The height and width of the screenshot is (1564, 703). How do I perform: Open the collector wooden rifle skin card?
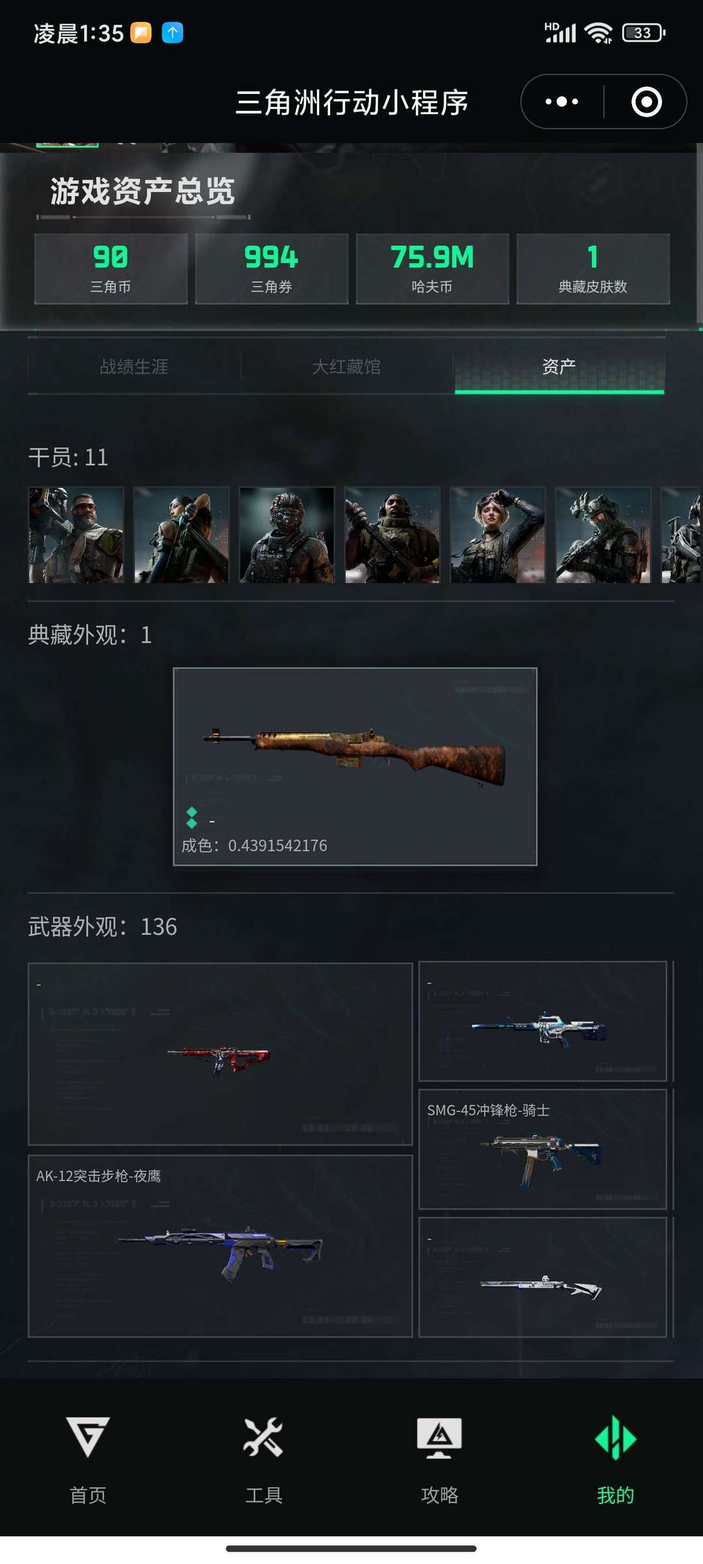[355, 767]
